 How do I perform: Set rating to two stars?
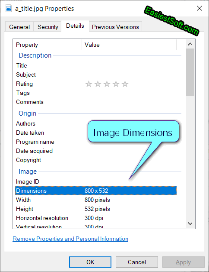click(x=98, y=84)
